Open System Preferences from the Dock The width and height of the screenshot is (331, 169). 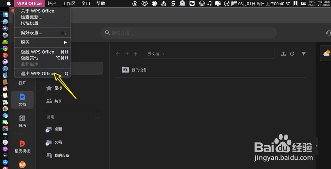5,129
